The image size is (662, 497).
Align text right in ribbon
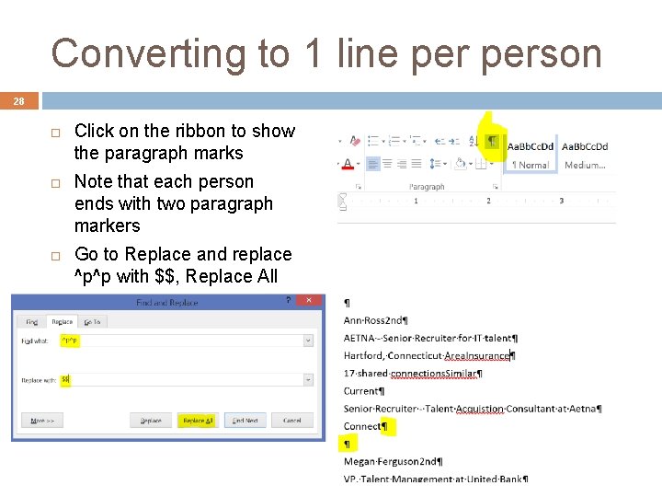[402, 164]
